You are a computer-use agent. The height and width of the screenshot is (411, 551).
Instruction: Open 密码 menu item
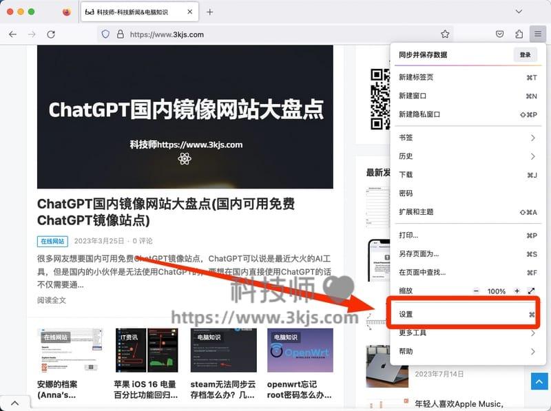[x=468, y=193]
